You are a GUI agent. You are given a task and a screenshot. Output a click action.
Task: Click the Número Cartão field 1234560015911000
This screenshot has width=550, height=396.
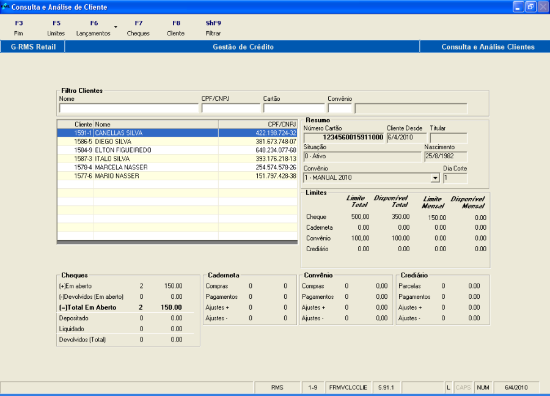point(343,137)
